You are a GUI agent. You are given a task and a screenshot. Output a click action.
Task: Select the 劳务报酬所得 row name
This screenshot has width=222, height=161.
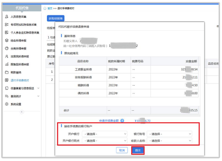83,77
